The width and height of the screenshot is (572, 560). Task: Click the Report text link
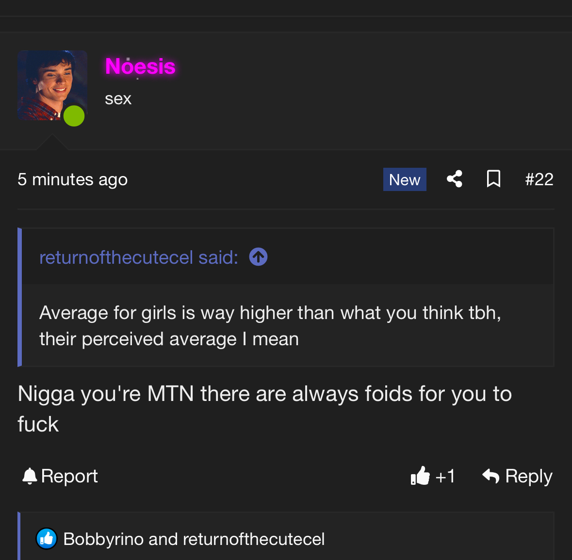(x=69, y=476)
